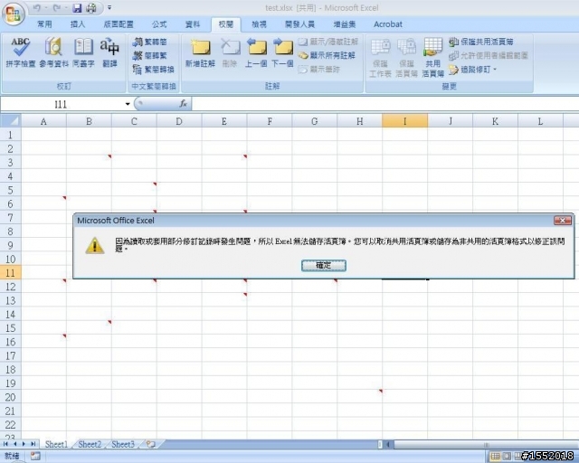Click the Name Box showing I11

(x=62, y=105)
